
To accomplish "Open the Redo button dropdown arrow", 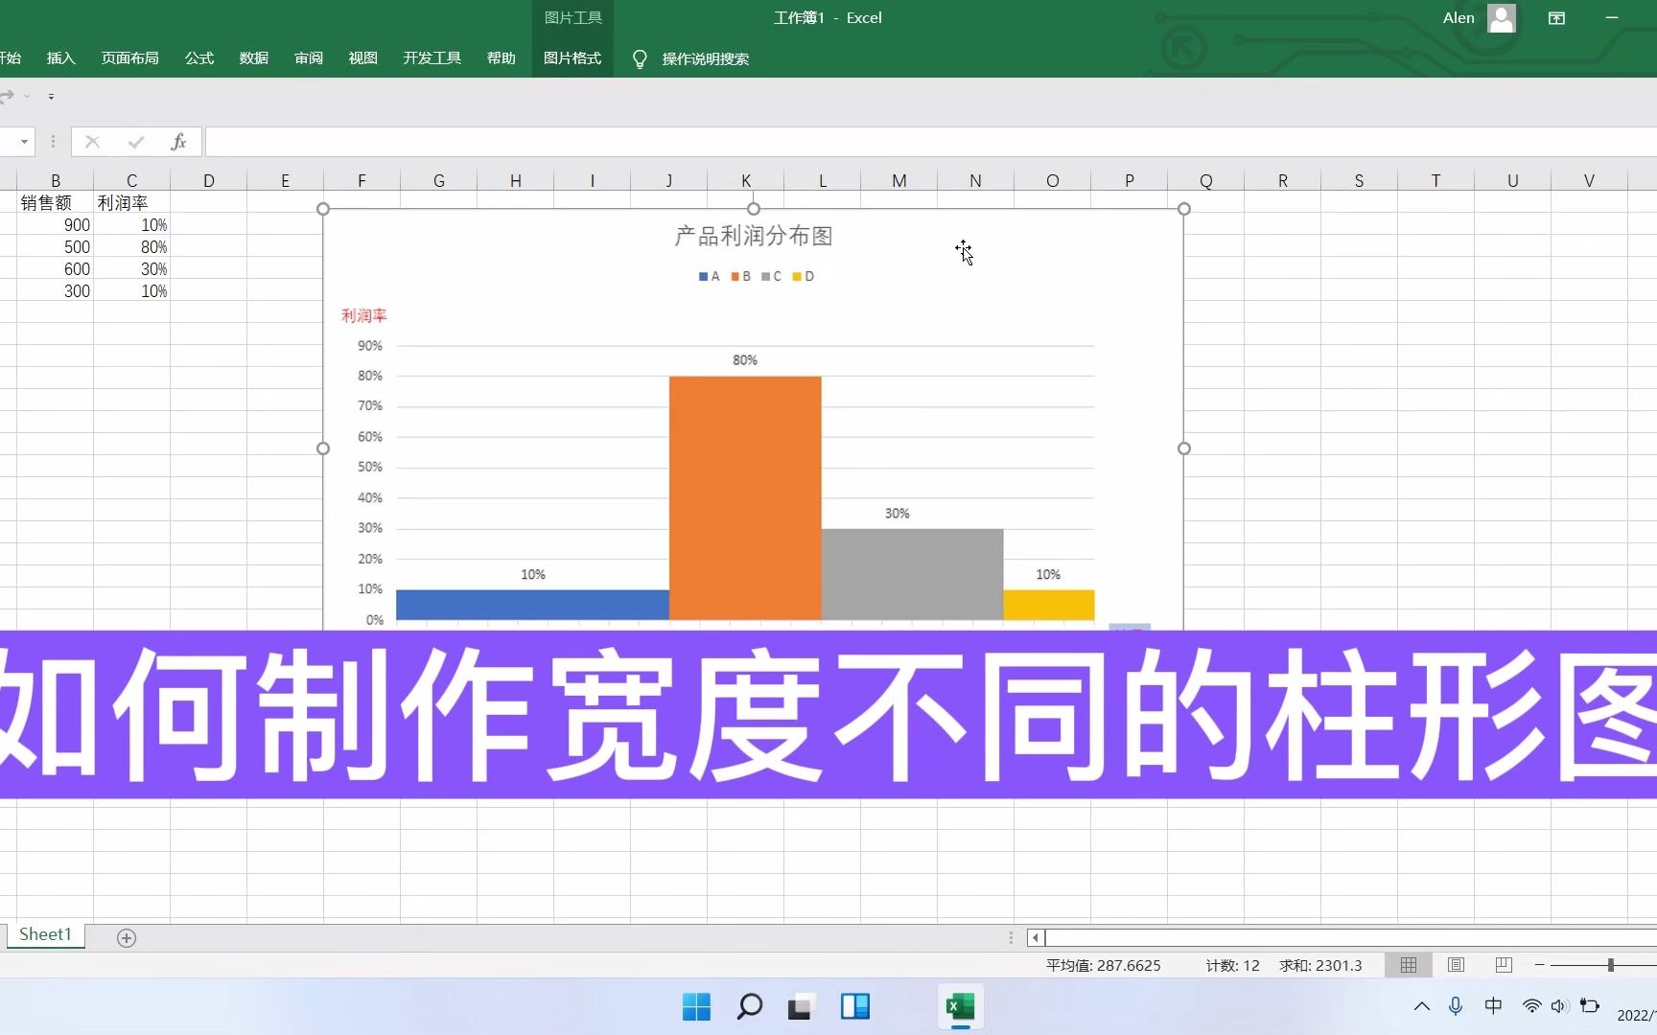I will (27, 96).
